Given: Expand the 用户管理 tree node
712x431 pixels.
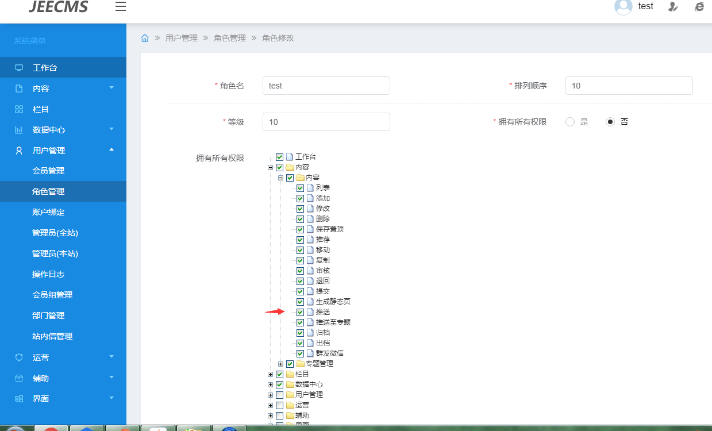Looking at the screenshot, I should pyautogui.click(x=270, y=395).
